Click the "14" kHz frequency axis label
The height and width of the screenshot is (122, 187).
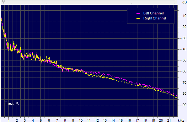point(113,120)
